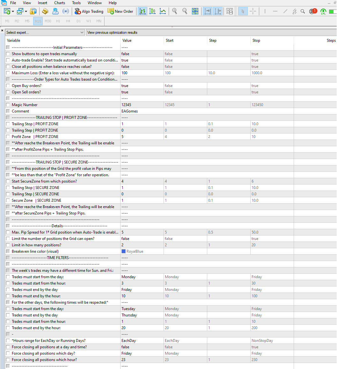
Task: Open View previous optimization results list
Action: [x=211, y=33]
